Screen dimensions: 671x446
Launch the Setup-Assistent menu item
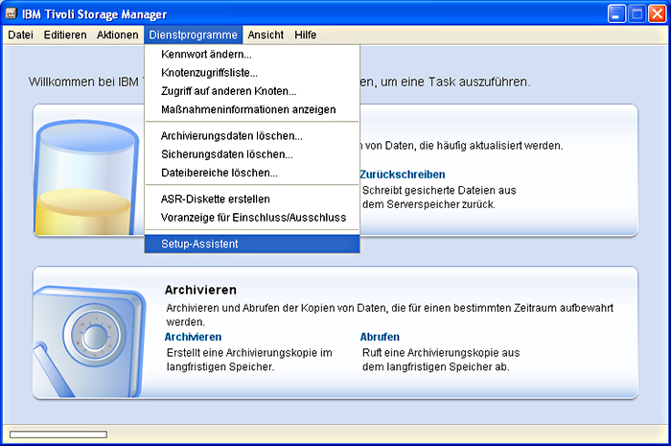click(x=199, y=244)
